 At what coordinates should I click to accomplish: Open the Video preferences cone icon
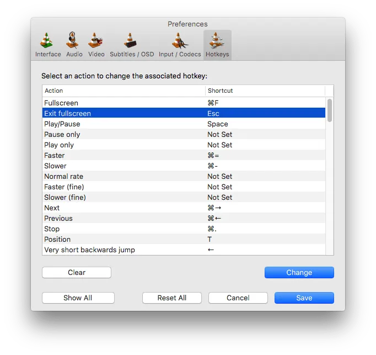pos(95,40)
